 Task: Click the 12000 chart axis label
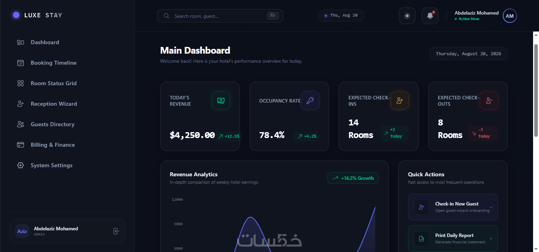[177, 200]
